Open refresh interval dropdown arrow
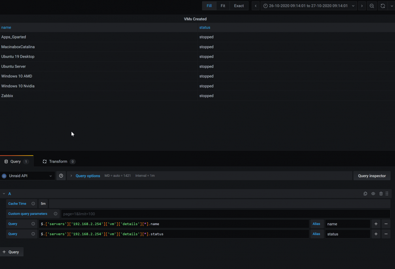Screen dimensions: 395x269 (391, 6)
